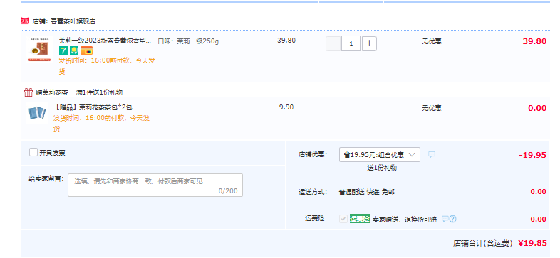This screenshot has height=258, width=560.
Task: Click the 赠茉莉花茶 promotion label
Action: [x=51, y=92]
